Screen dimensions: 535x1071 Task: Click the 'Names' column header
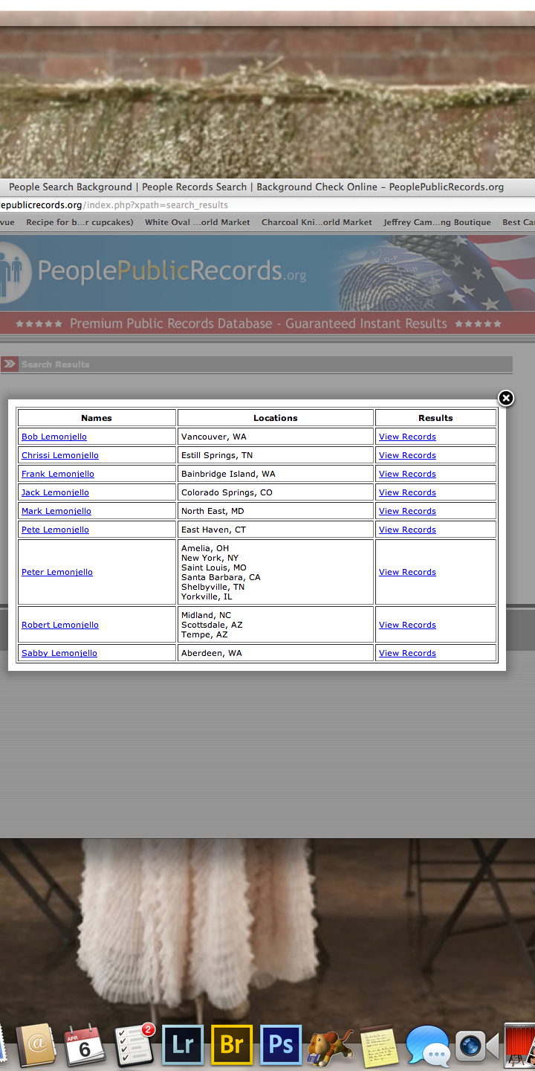[x=97, y=418]
